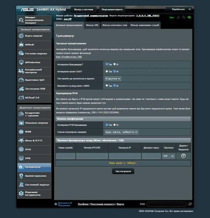
Task: Open the Product Registration link
Action: [102, 204]
